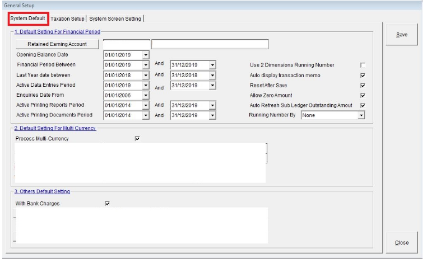
Task: Toggle the Allow Zero Amount checkbox
Action: (363, 96)
